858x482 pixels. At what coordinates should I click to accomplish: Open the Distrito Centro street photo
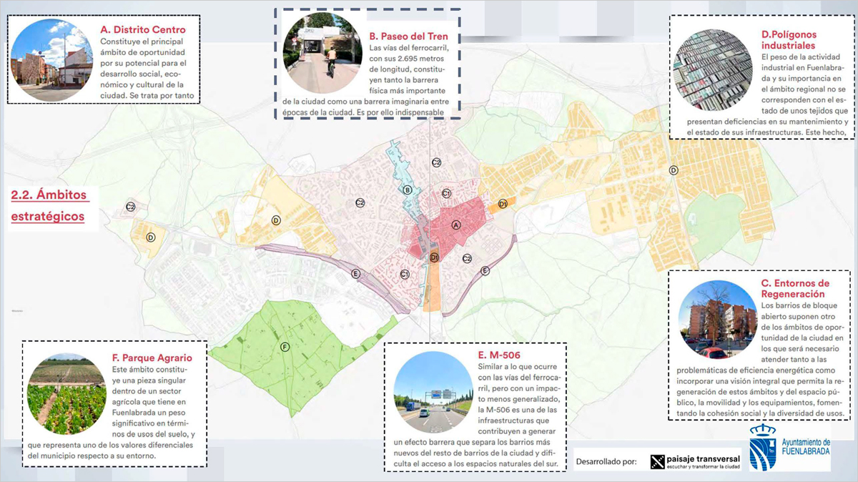[52, 59]
